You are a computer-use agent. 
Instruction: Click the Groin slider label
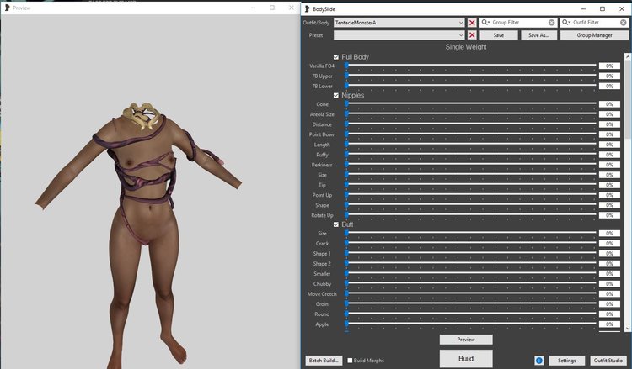tap(322, 304)
